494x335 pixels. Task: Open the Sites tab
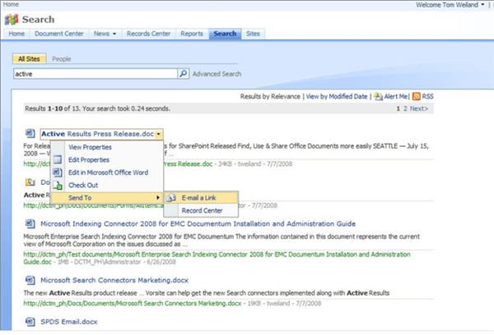(x=253, y=34)
